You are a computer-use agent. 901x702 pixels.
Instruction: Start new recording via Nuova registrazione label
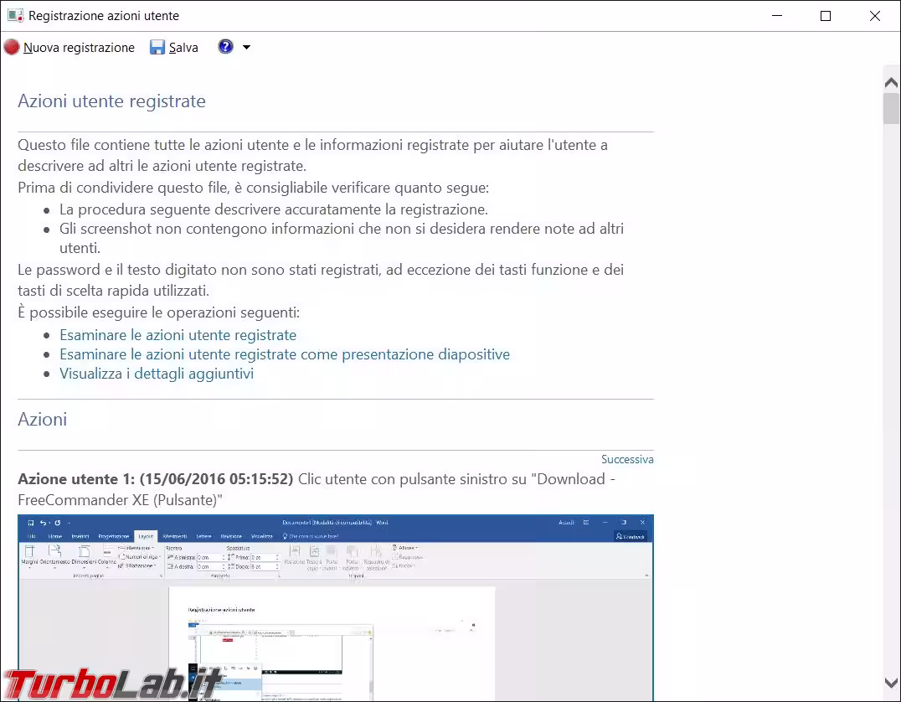tap(79, 48)
